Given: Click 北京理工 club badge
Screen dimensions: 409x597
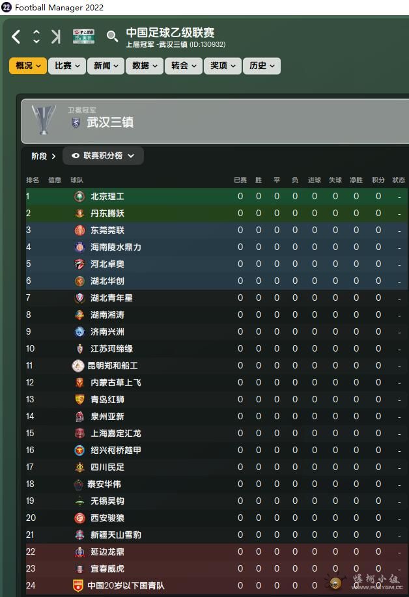Looking at the screenshot, I should (79, 196).
